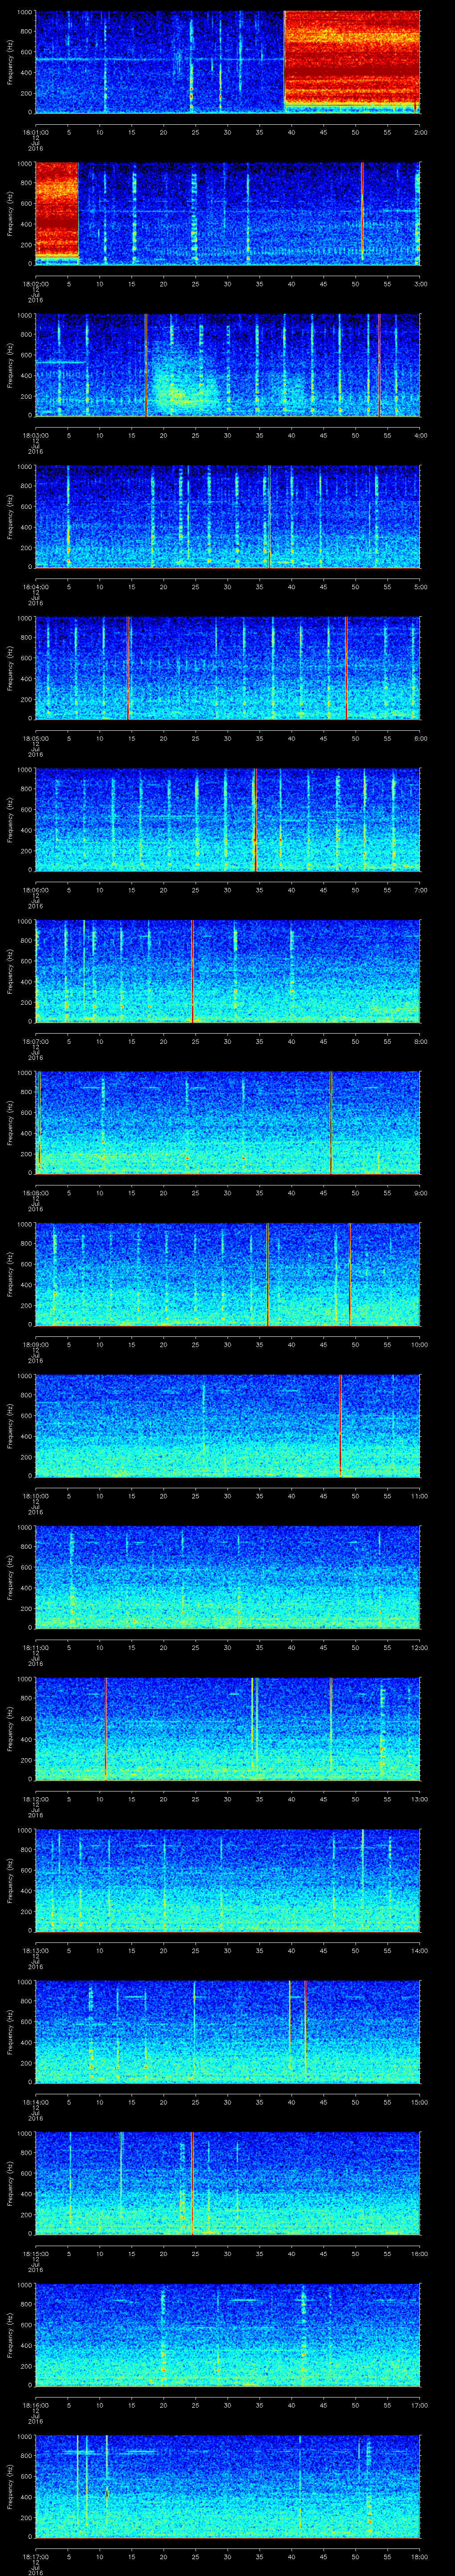Select the spectrogram panel starting at 18:05:00

228,668
